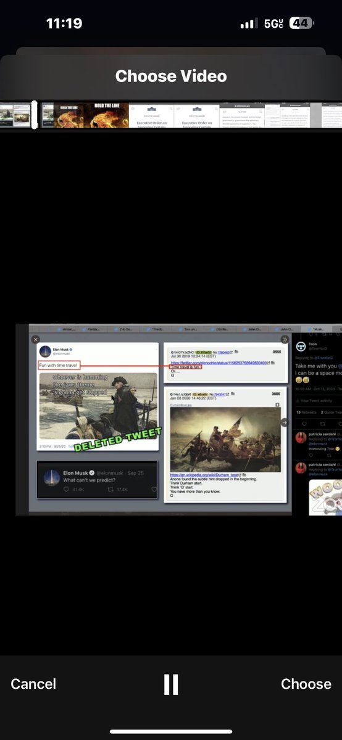Click the right arrow beside the painting
The height and width of the screenshot is (740, 342).
285,422
